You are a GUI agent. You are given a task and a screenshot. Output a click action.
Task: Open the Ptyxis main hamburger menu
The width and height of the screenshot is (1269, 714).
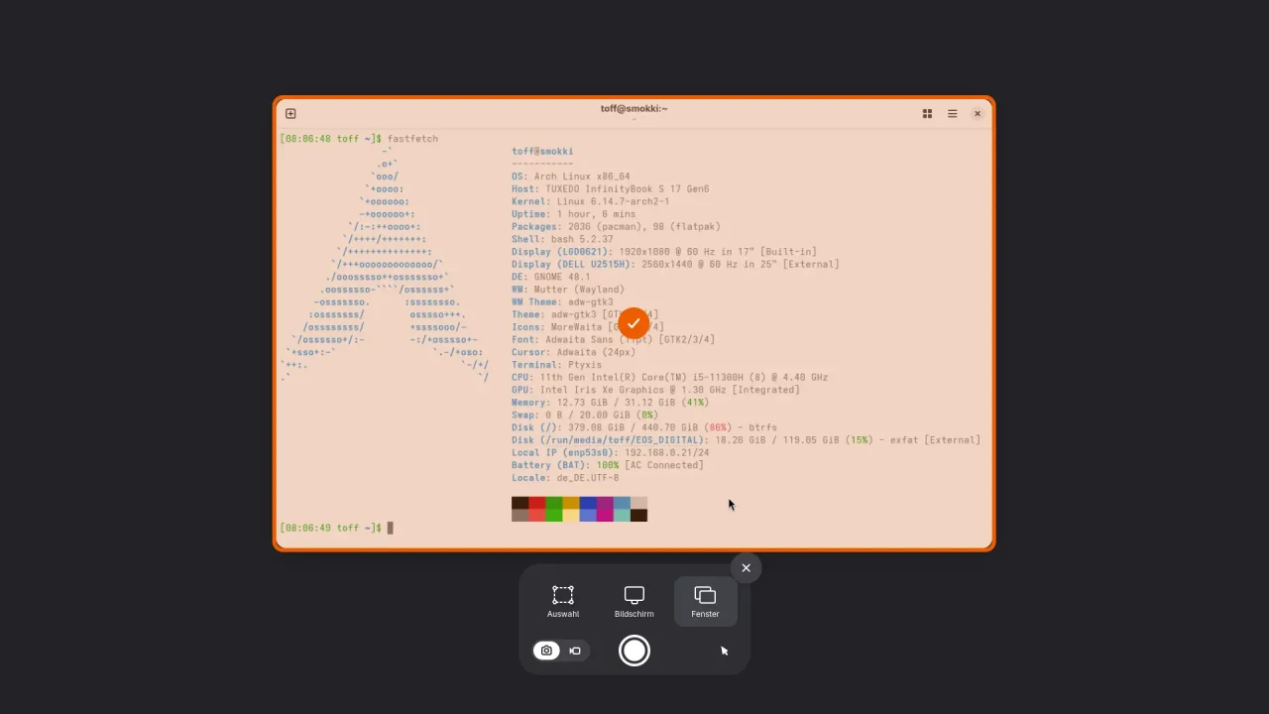(x=952, y=114)
